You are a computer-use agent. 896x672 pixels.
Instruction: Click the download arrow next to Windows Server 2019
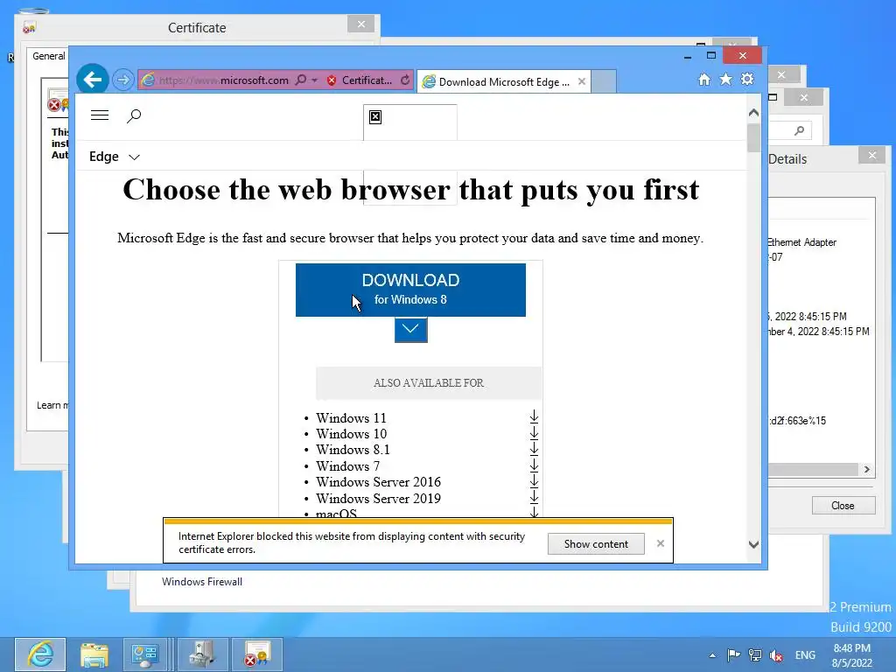[534, 497]
